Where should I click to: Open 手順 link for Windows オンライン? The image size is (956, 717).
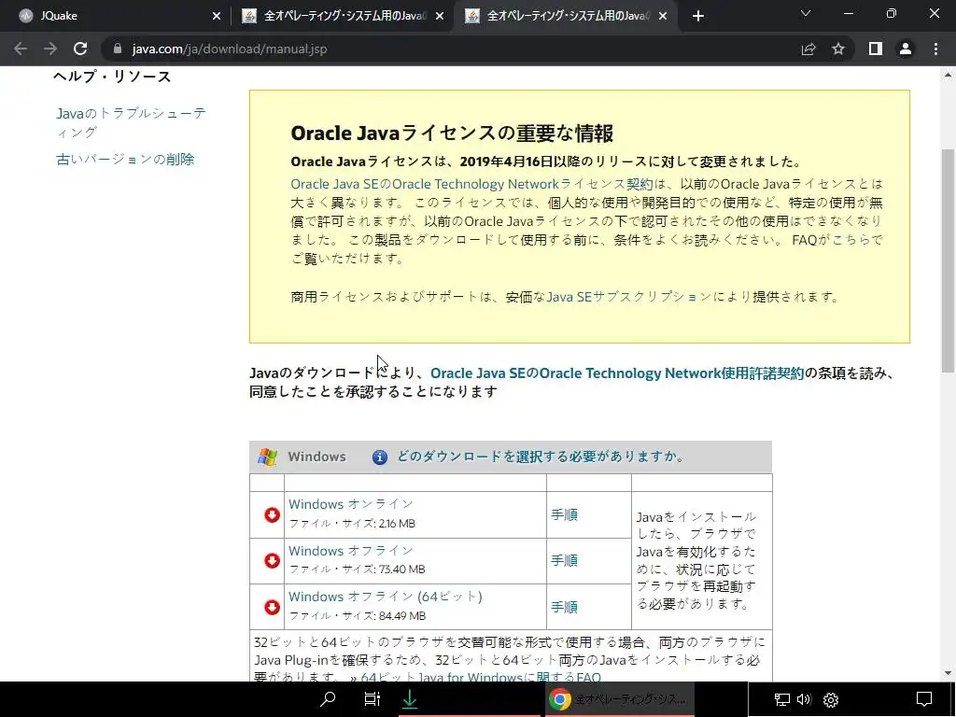point(564,514)
